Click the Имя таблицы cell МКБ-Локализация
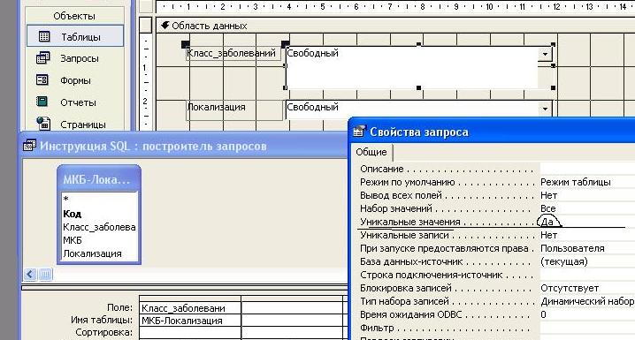Viewport: 635px width, 340px height. pos(190,321)
